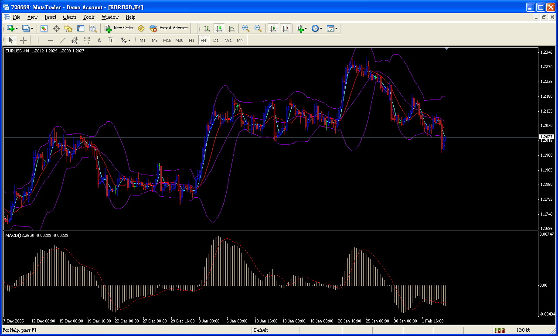Switch to M30 timeframe
This screenshot has height=336, width=558.
pos(179,40)
